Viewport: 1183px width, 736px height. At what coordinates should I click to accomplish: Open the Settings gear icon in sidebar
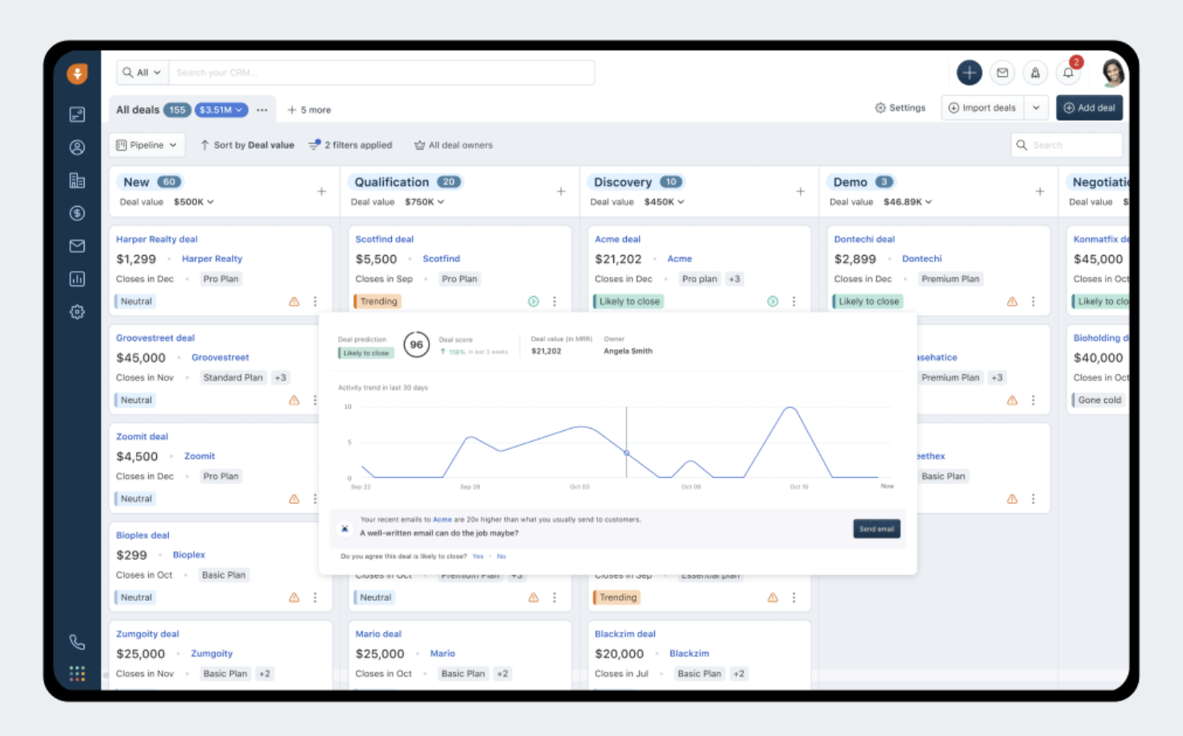[x=77, y=312]
